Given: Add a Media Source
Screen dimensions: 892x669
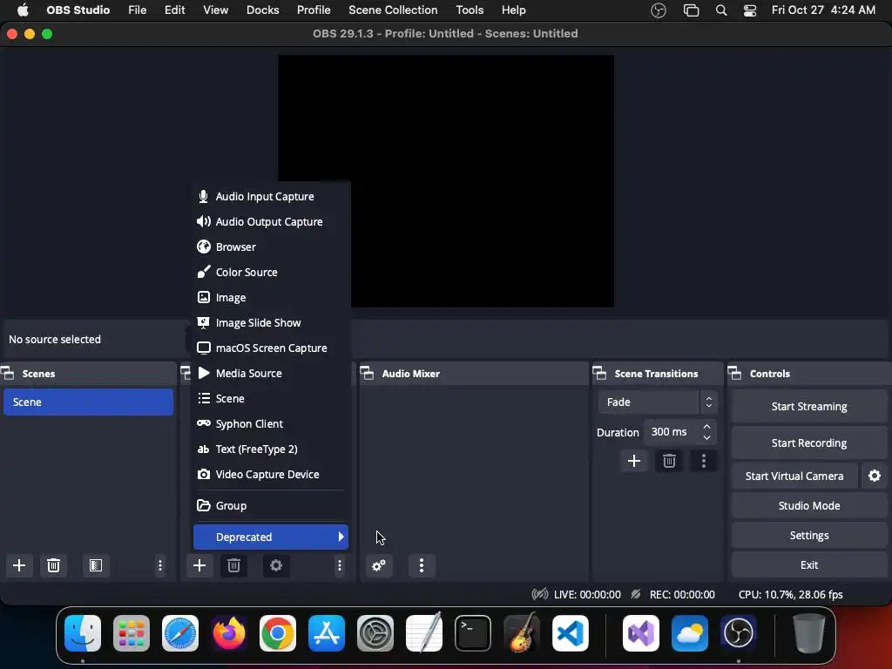Looking at the screenshot, I should tap(271, 373).
